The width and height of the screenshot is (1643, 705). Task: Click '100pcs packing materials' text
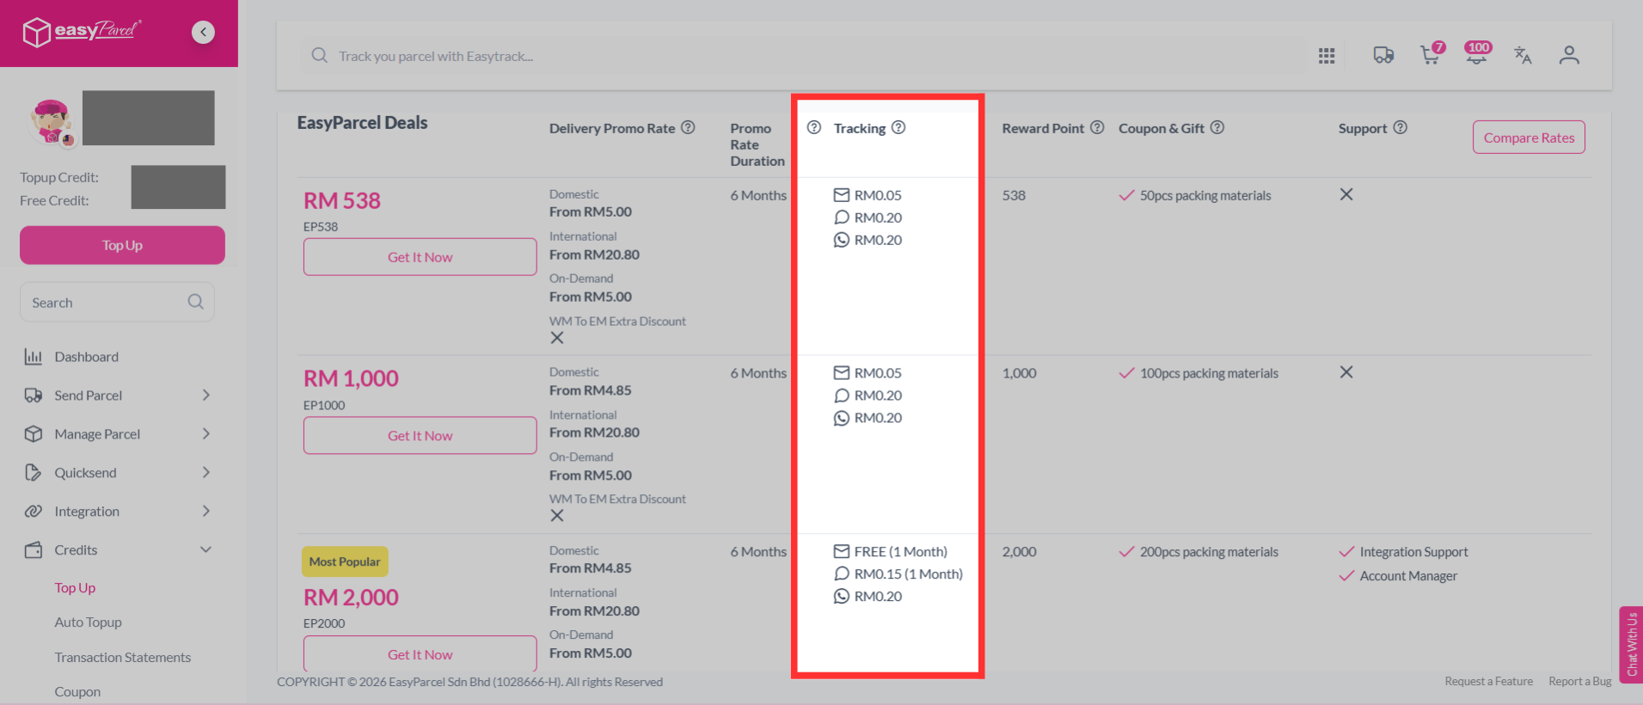pyautogui.click(x=1209, y=373)
